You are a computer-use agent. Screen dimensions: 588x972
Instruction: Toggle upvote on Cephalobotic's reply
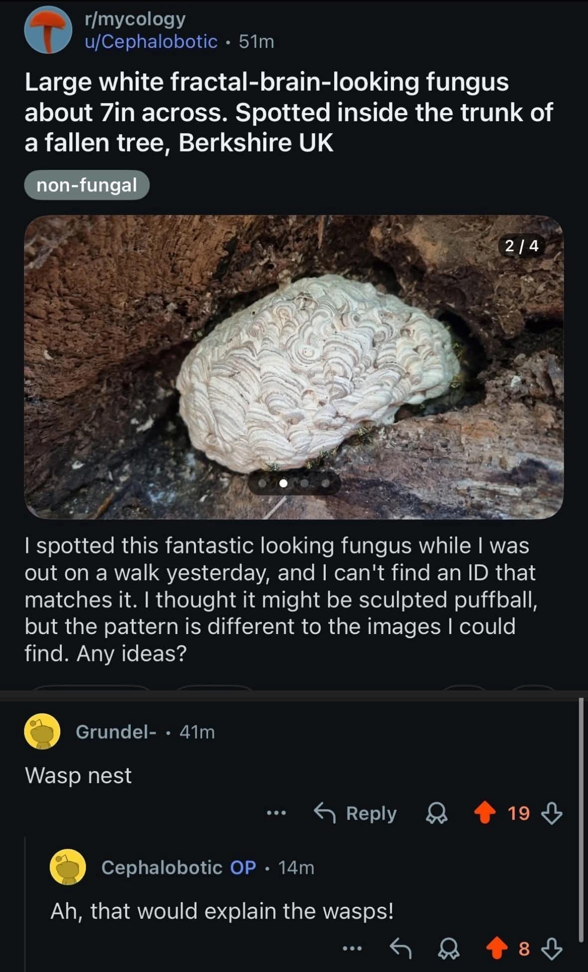tap(497, 949)
